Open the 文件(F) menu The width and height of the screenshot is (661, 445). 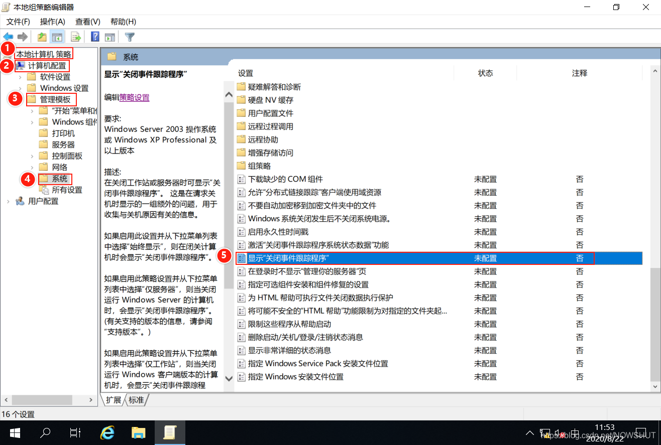point(18,22)
